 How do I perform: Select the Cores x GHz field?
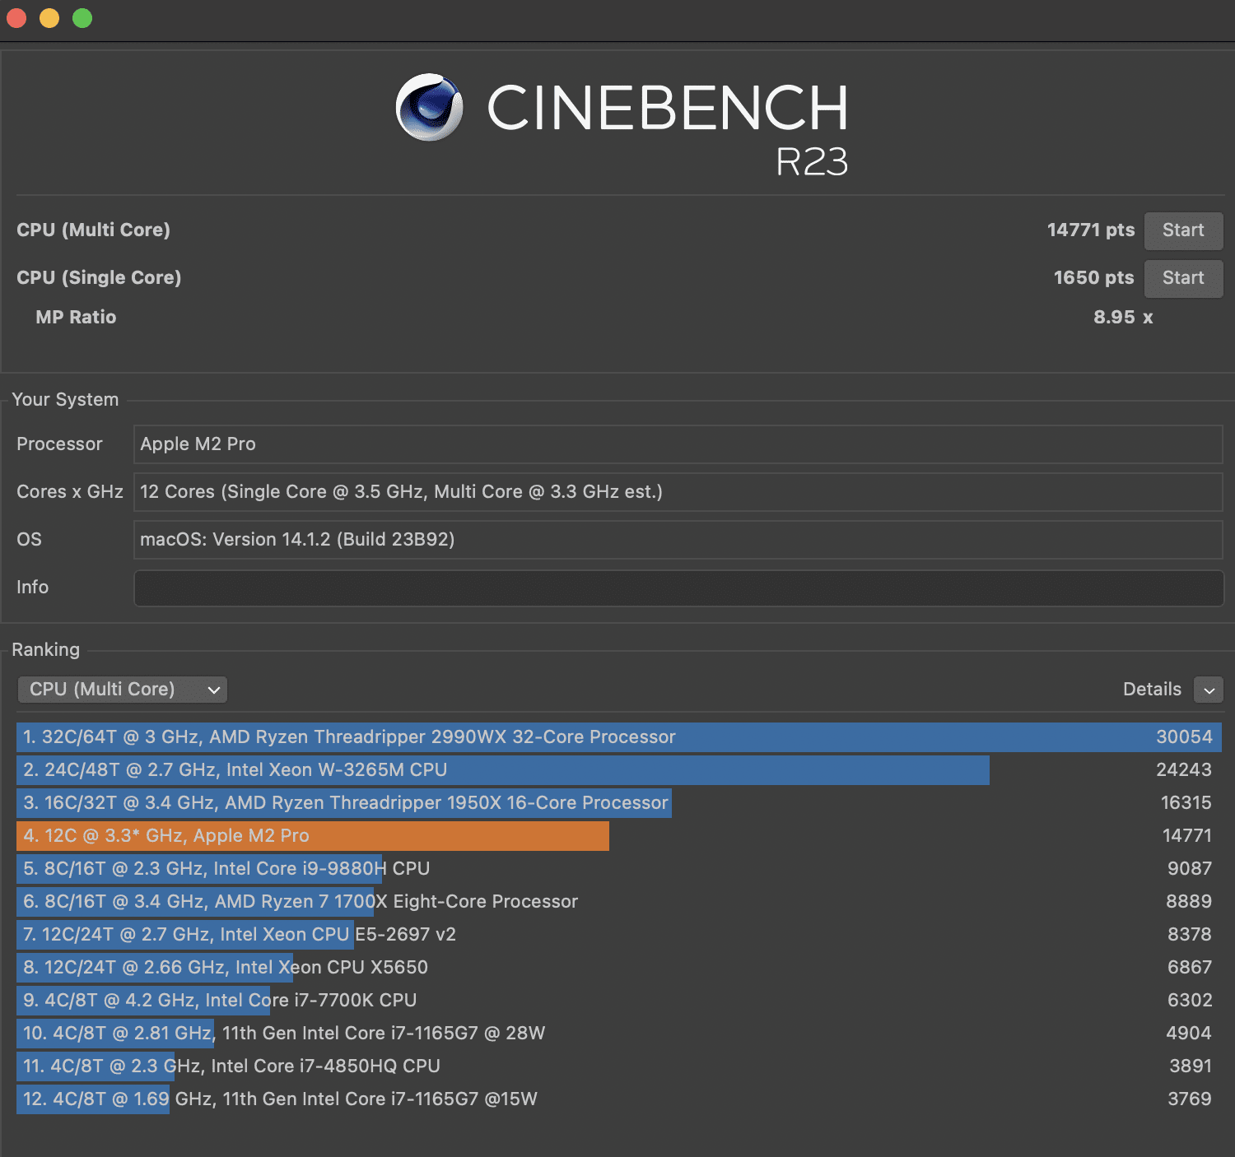click(678, 492)
